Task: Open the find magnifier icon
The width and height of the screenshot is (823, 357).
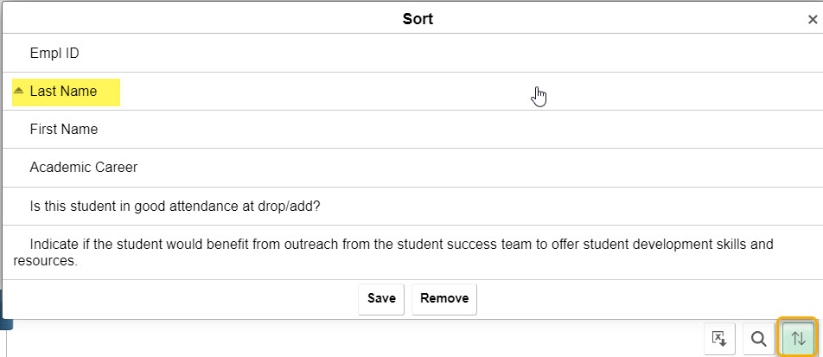Action: point(758,339)
